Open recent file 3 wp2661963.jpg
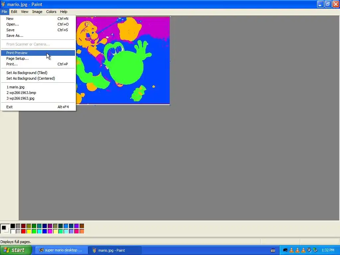This screenshot has width=340, height=255. 38,98
